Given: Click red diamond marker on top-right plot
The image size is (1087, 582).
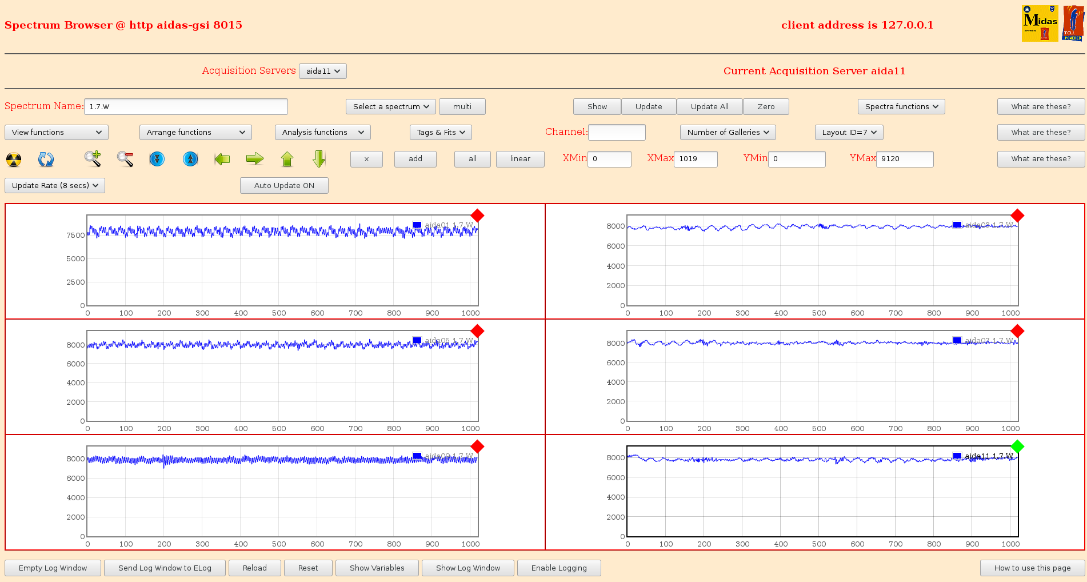Looking at the screenshot, I should [x=1017, y=216].
